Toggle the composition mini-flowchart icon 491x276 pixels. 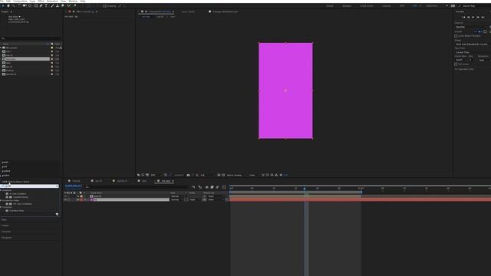(x=193, y=187)
